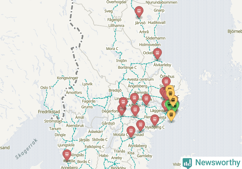Click red train marker directly above Arboga label
Screen dimensions: 242x169
point(134,98)
